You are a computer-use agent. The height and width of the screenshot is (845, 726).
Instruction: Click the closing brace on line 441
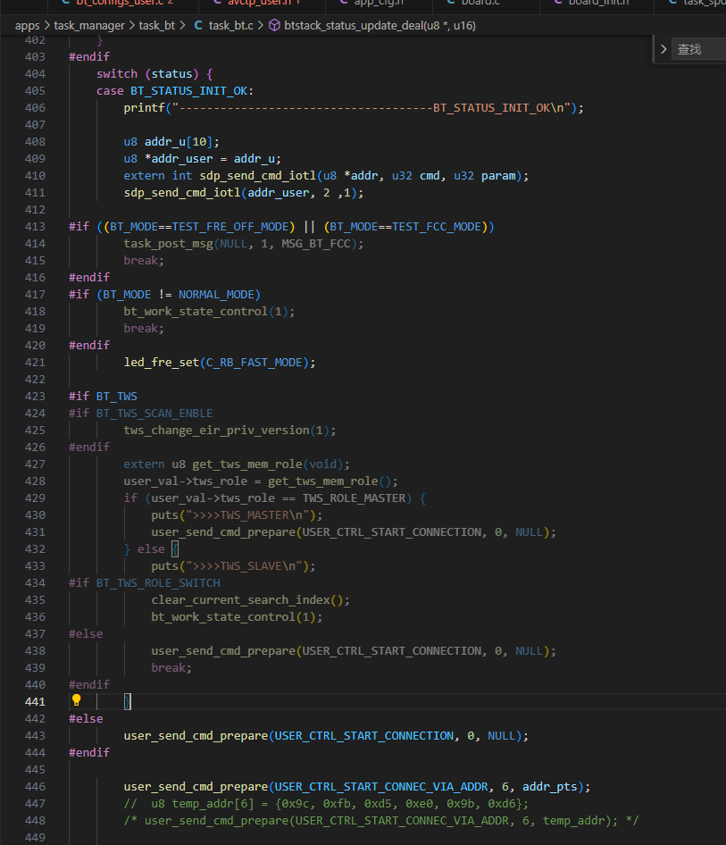pos(127,702)
